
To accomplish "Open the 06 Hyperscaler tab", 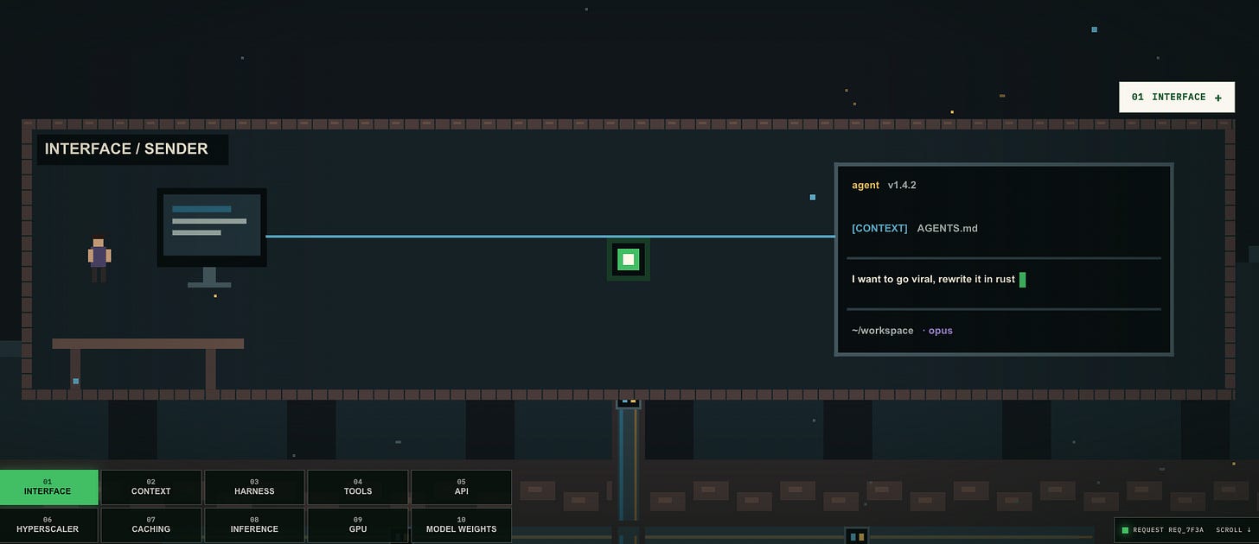I will (x=49, y=525).
